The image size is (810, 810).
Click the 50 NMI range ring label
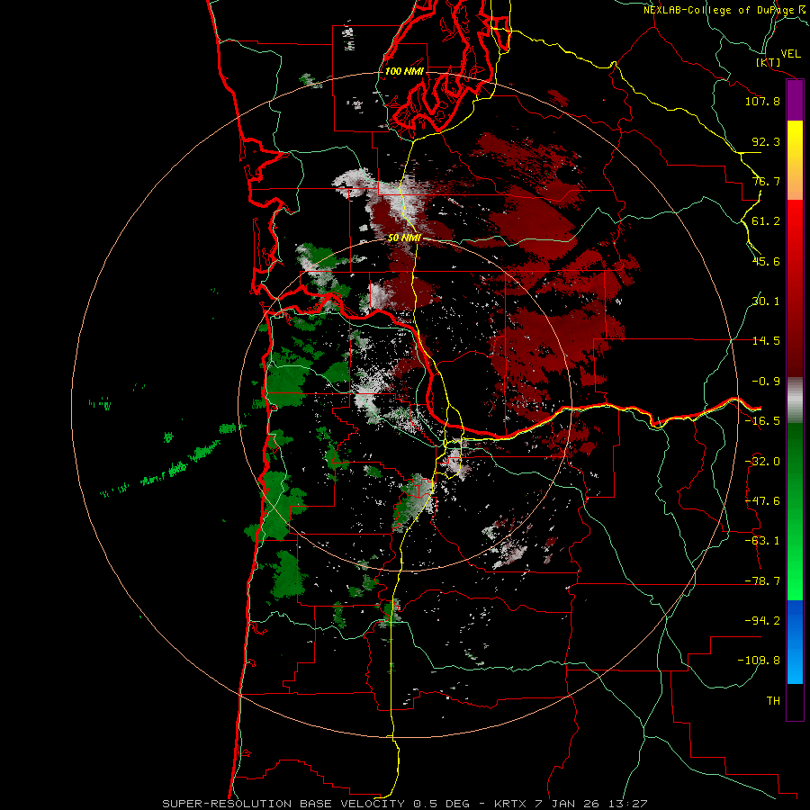tap(404, 238)
